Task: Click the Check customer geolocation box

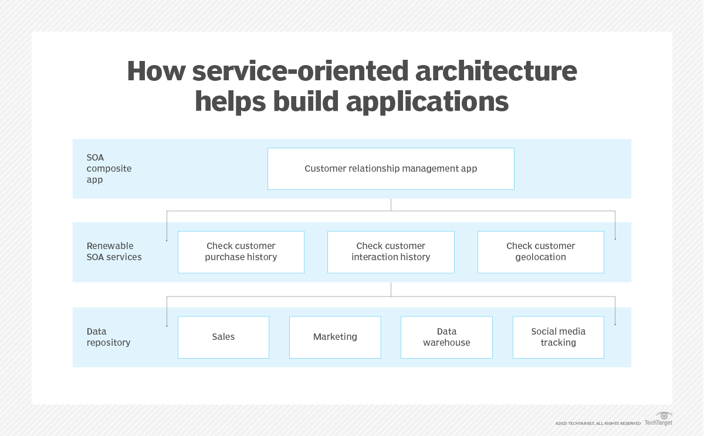Action: pyautogui.click(x=540, y=252)
